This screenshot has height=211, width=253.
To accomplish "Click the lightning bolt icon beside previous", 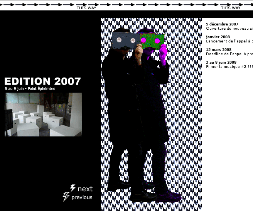I will click(x=66, y=197).
